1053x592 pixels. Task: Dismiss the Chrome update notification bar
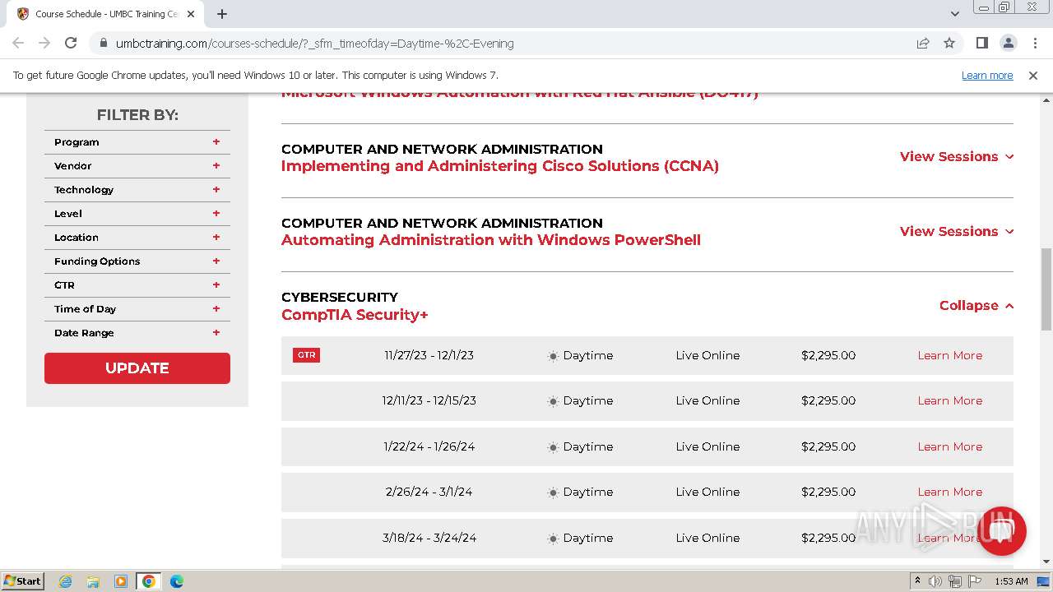coord(1033,76)
